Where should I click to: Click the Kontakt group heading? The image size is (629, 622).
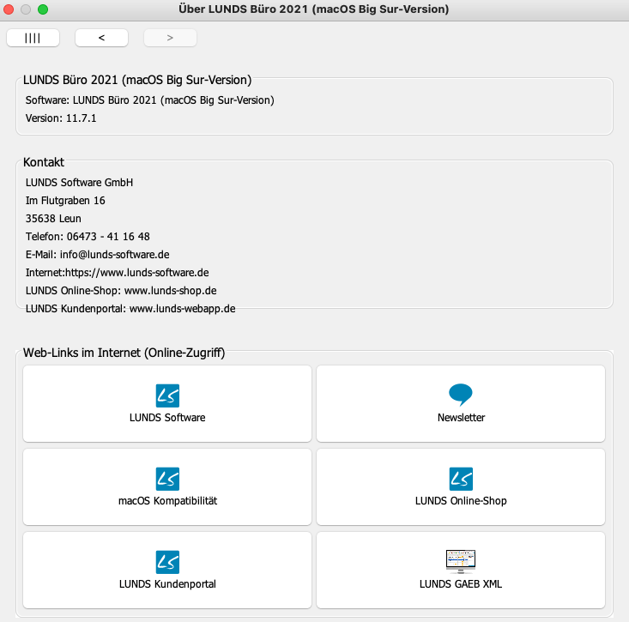[x=43, y=162]
